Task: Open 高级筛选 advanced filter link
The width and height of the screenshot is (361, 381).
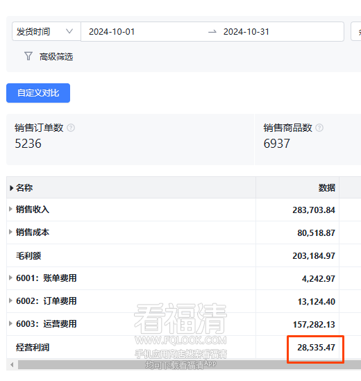Action: click(x=56, y=57)
